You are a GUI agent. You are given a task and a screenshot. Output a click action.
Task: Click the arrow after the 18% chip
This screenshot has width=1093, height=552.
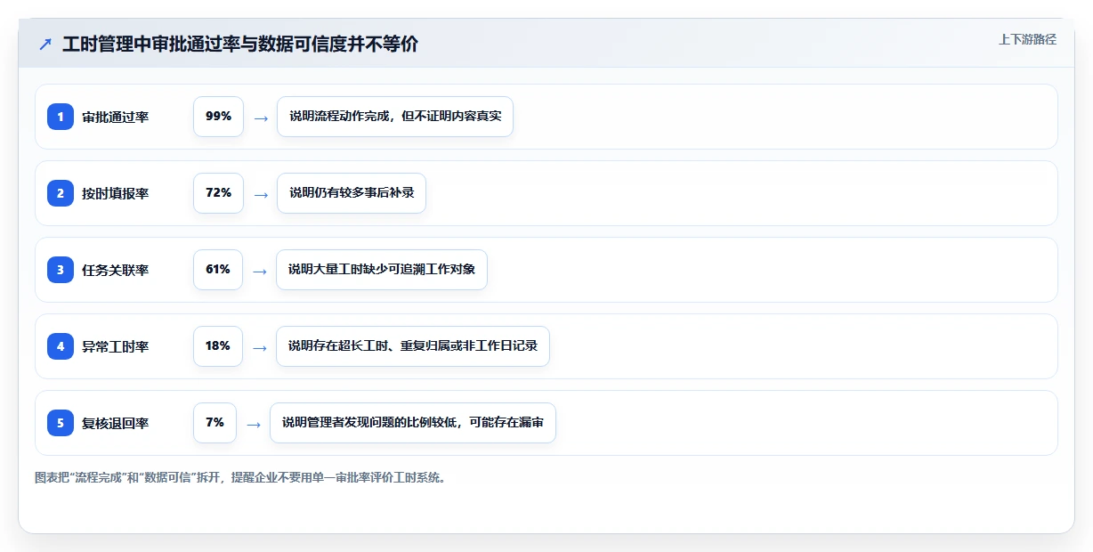coord(260,347)
